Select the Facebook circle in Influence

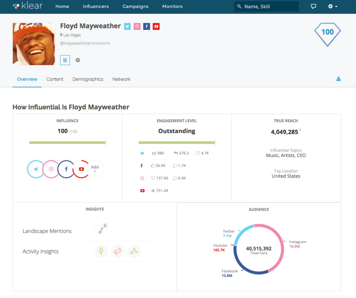[x=66, y=169]
